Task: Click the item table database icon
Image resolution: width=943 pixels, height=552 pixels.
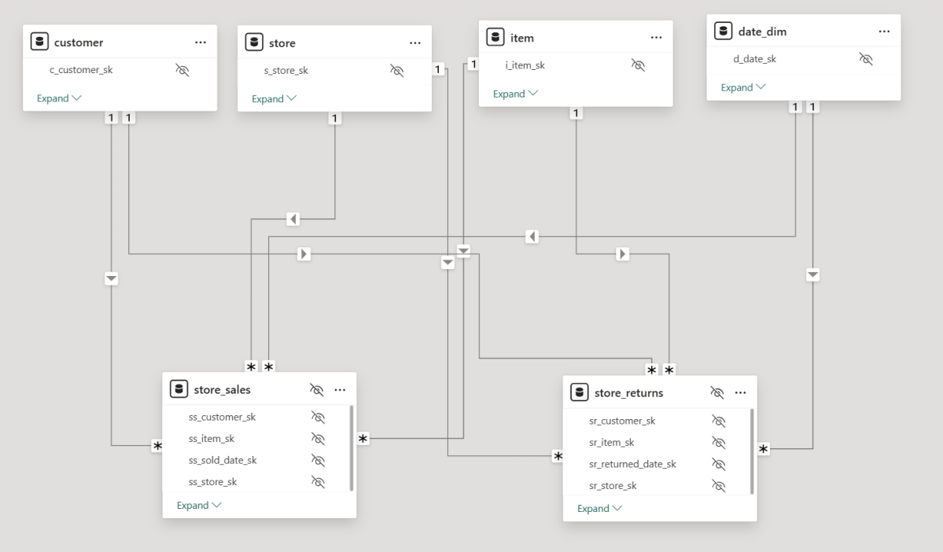Action: 495,38
